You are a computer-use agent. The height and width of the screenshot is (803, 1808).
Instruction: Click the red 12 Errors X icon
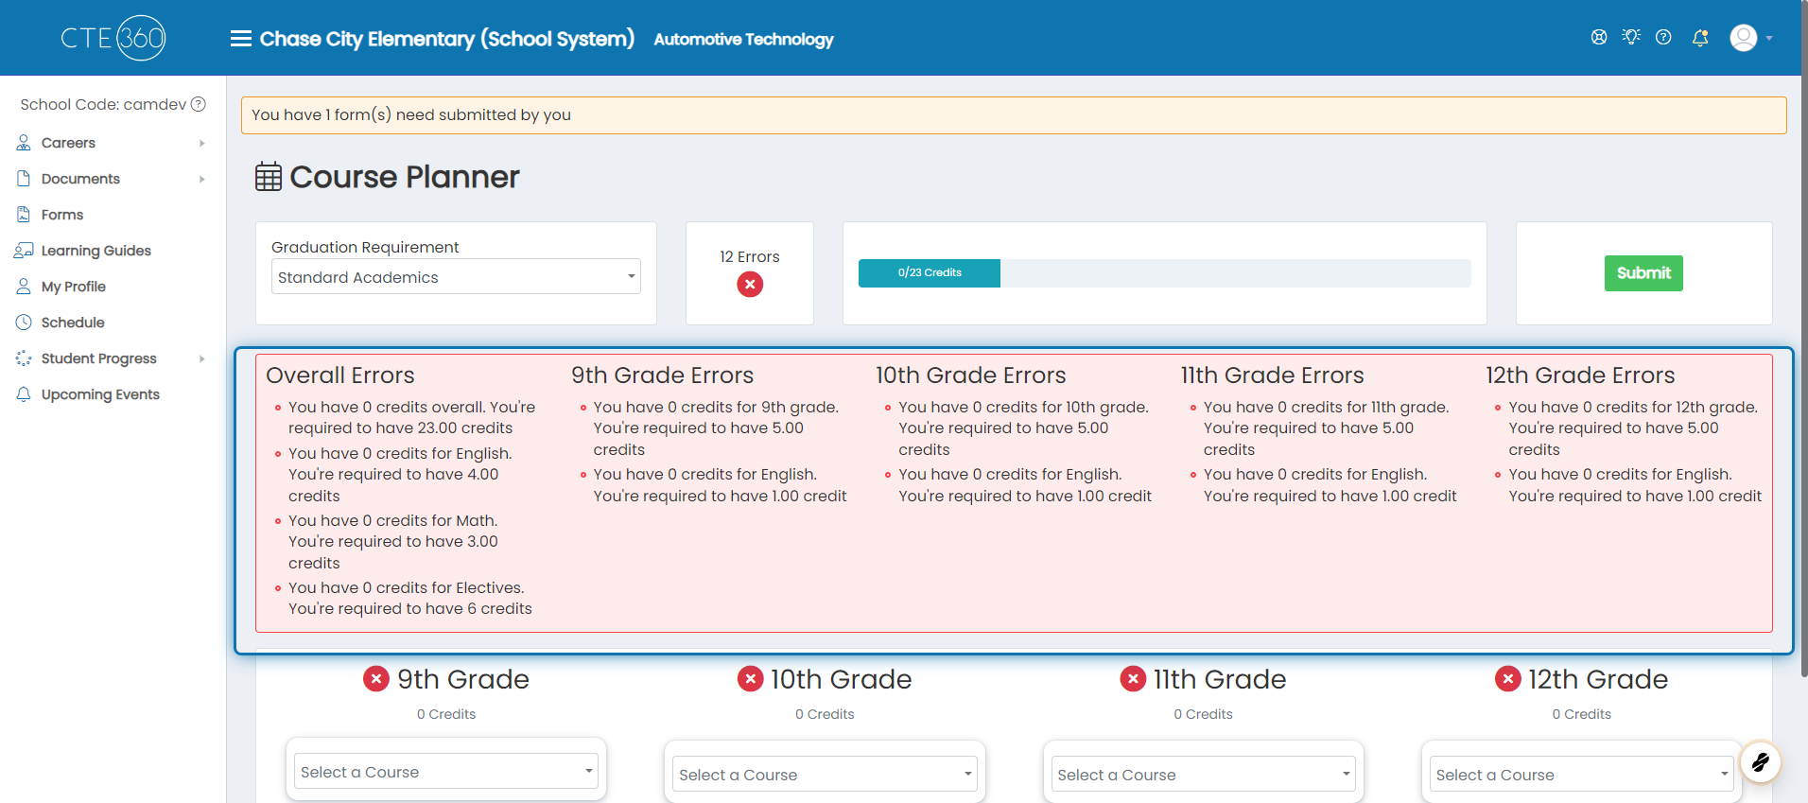(750, 285)
